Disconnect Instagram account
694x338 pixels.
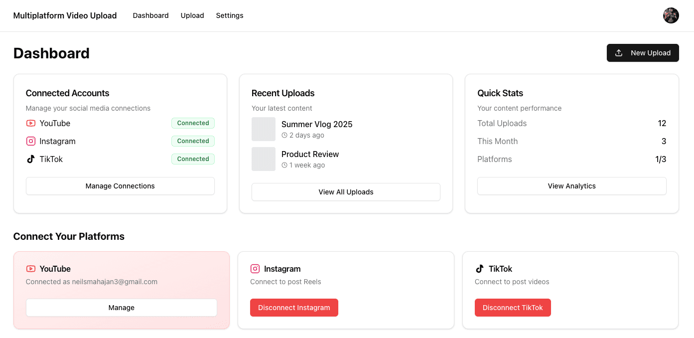294,308
